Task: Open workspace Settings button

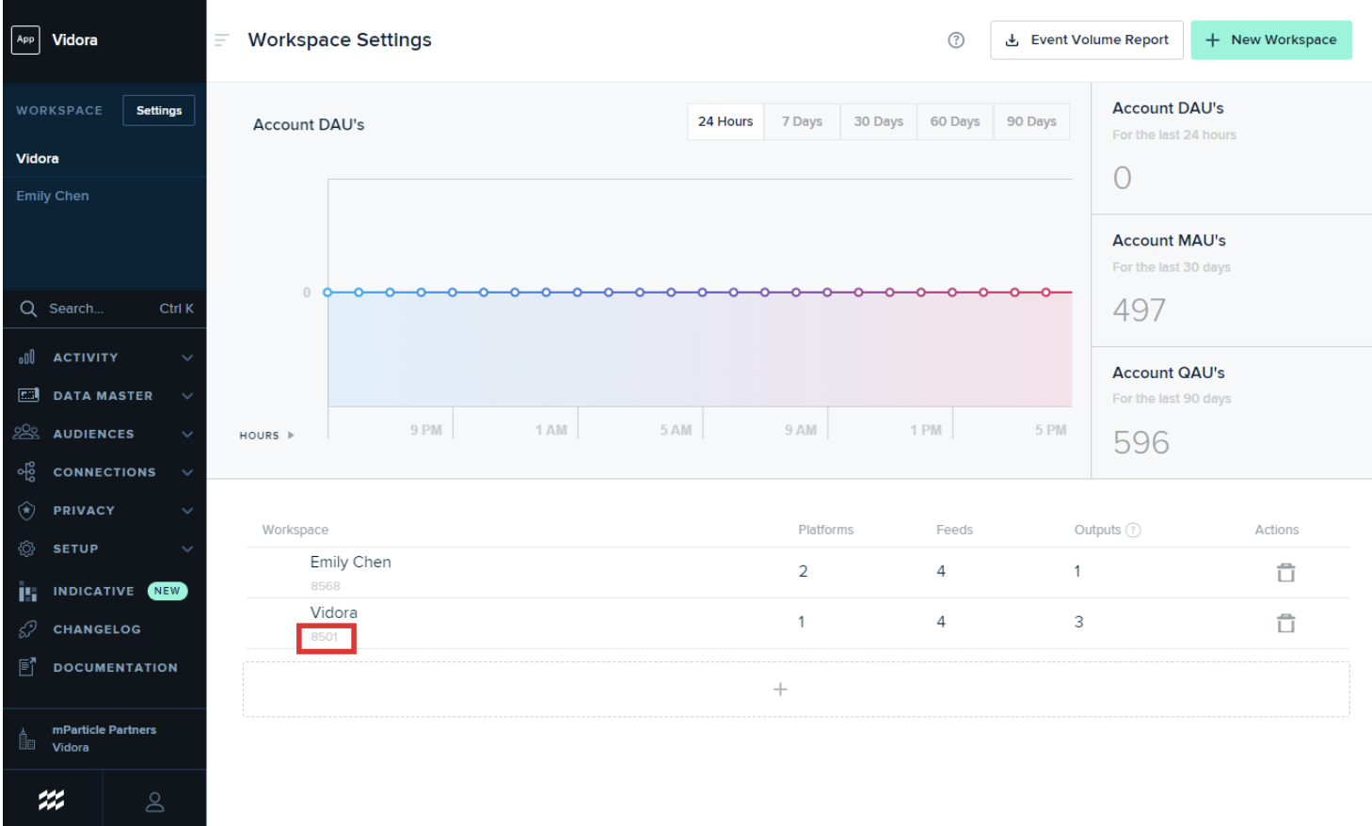Action: (159, 110)
